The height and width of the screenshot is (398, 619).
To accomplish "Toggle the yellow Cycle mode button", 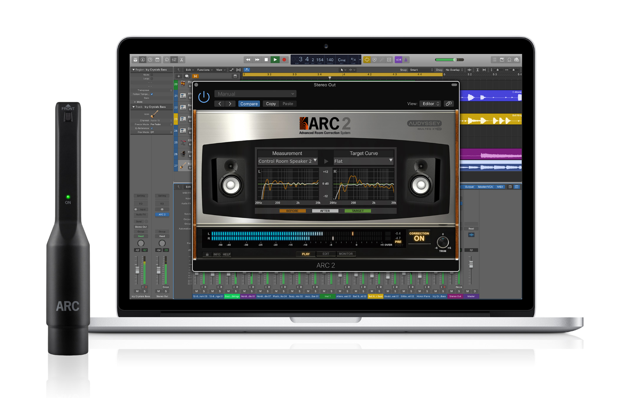I will [367, 60].
